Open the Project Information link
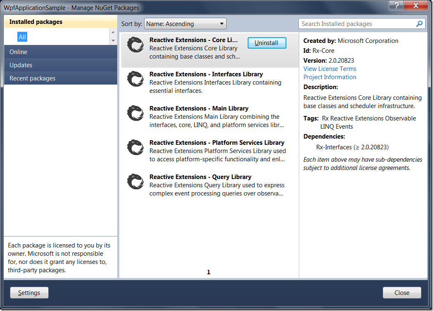Image resolution: width=433 pixels, height=311 pixels. pos(330,77)
